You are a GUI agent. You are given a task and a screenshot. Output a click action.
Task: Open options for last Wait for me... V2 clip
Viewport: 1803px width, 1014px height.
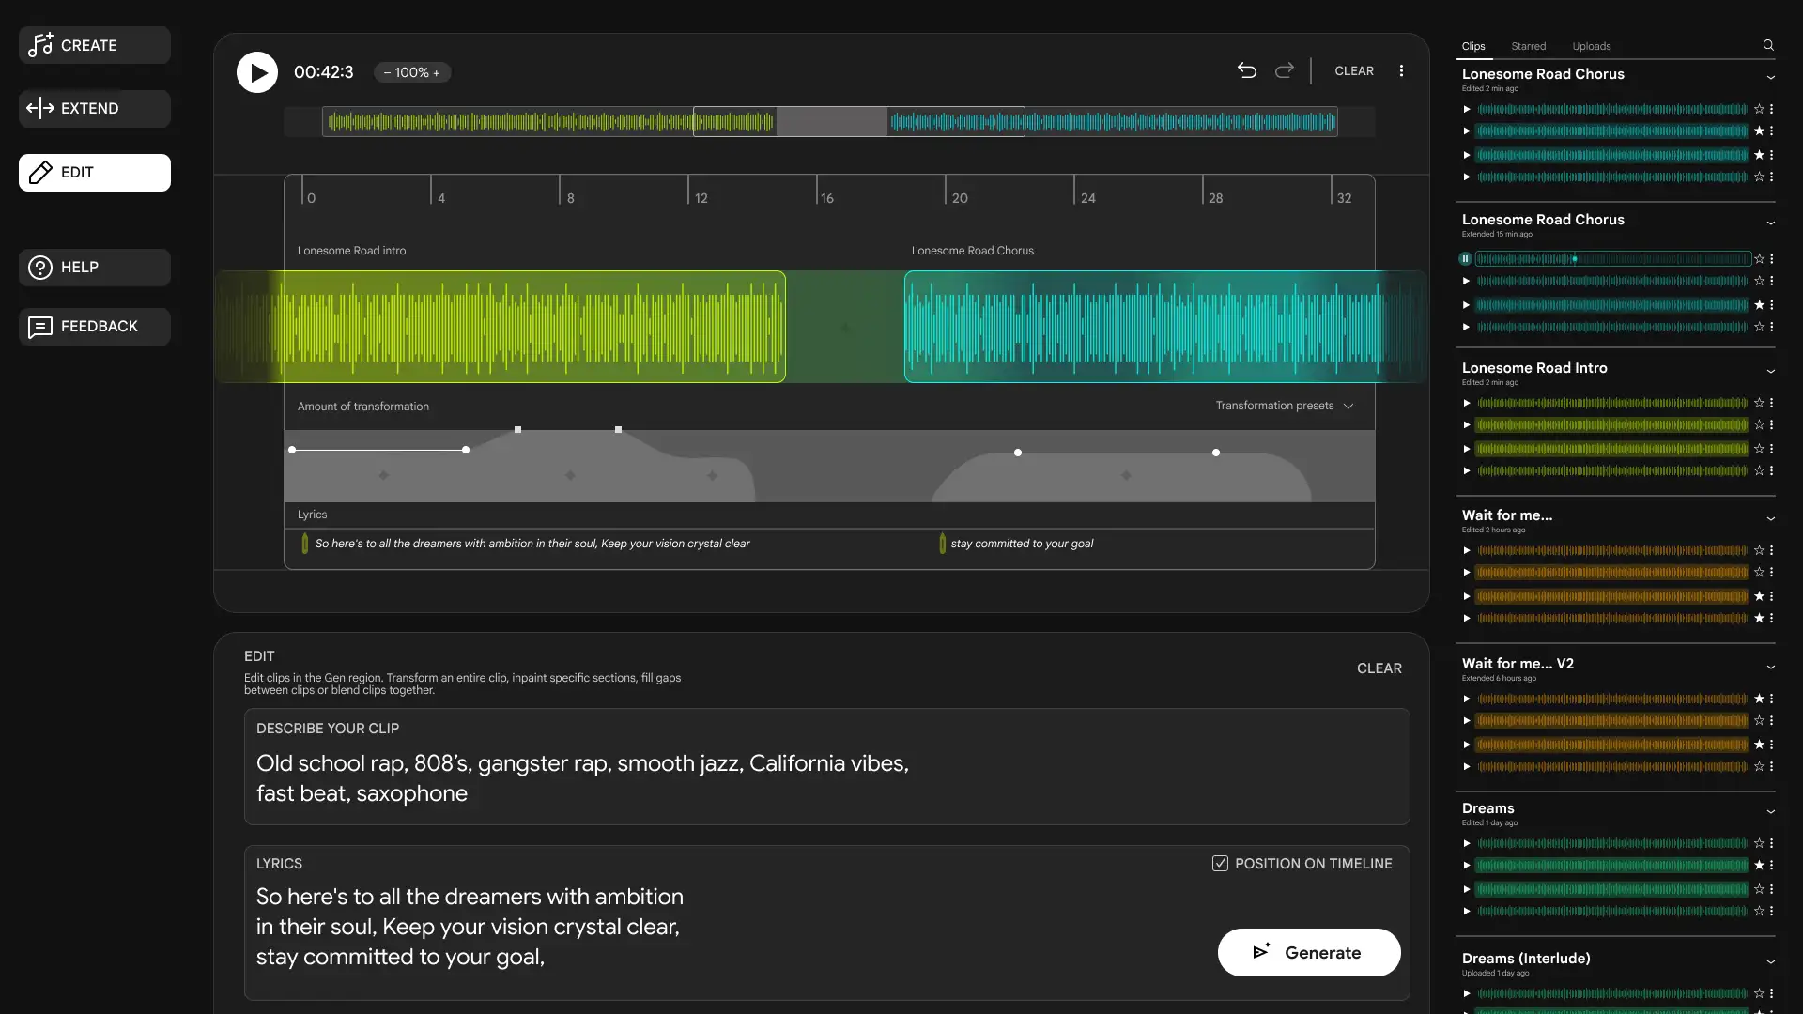pyautogui.click(x=1771, y=767)
